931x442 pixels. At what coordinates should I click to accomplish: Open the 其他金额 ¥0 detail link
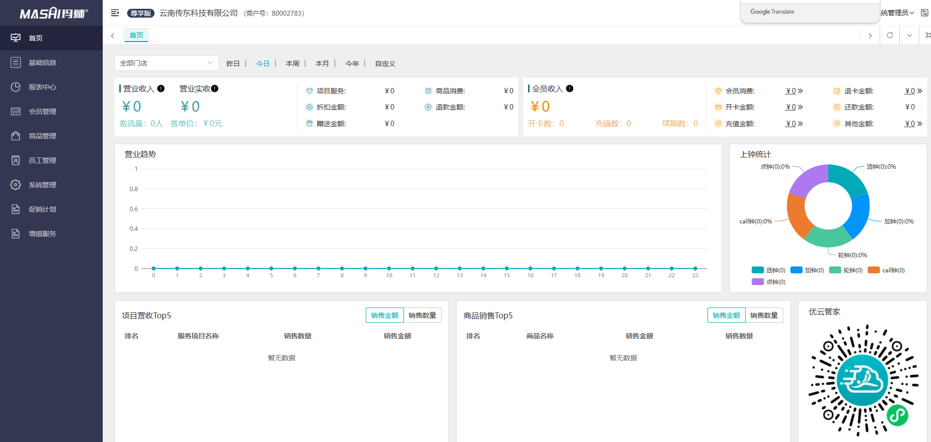[x=913, y=124]
